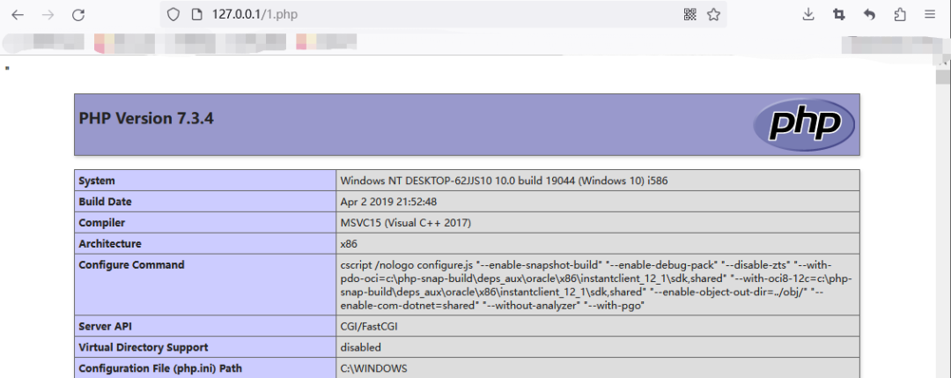Select the Apr 2 2019 21:52:48 value
This screenshot has width=951, height=378.
click(x=389, y=202)
